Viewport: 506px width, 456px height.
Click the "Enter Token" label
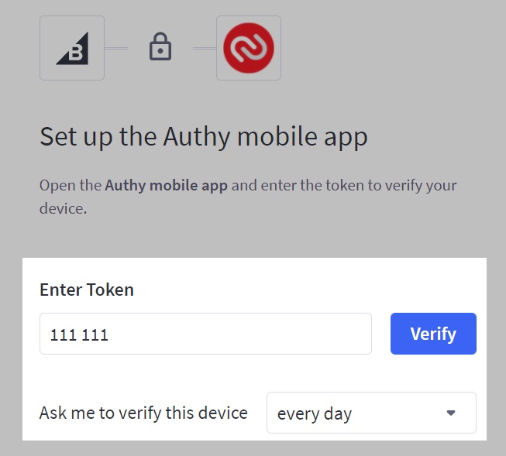pos(87,290)
